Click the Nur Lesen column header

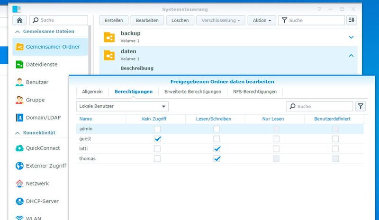275,119
